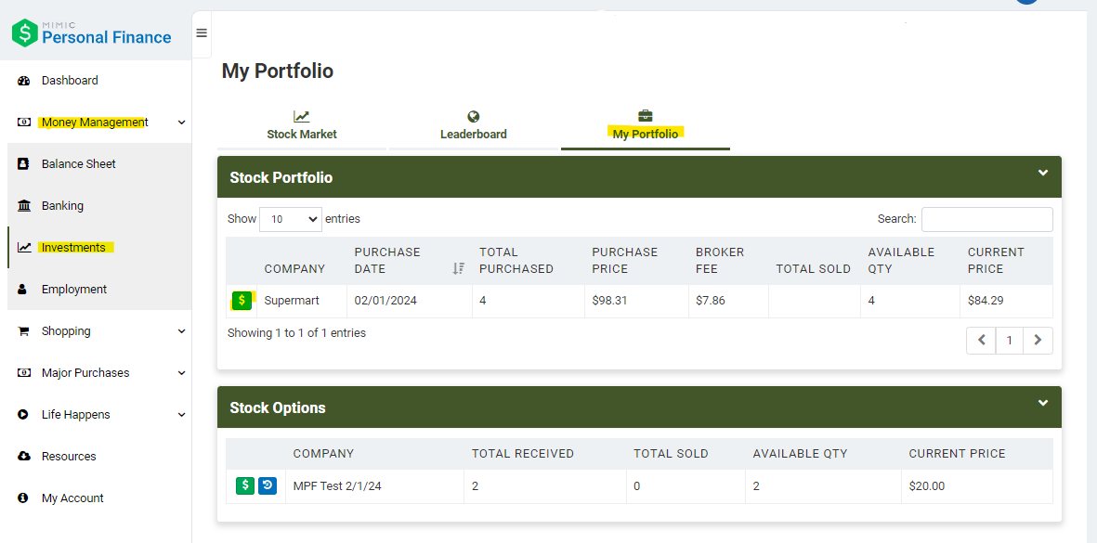Image resolution: width=1097 pixels, height=543 pixels.
Task: Click MPF Test 2/1/24 company cell
Action: pos(374,485)
